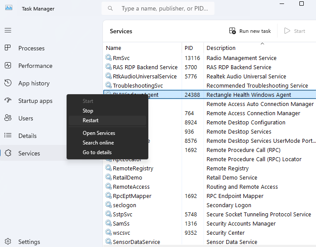Switch to the Users tab label

(x=25, y=118)
